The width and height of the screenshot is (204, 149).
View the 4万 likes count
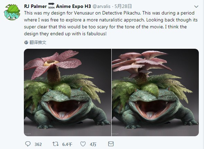tap(93, 144)
